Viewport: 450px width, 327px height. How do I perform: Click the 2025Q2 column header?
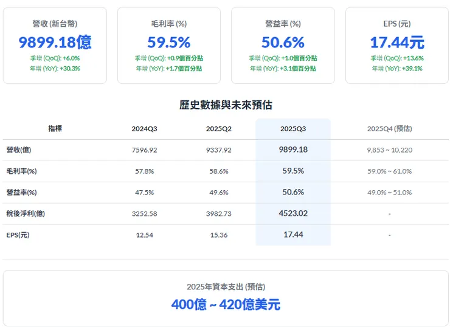219,129
